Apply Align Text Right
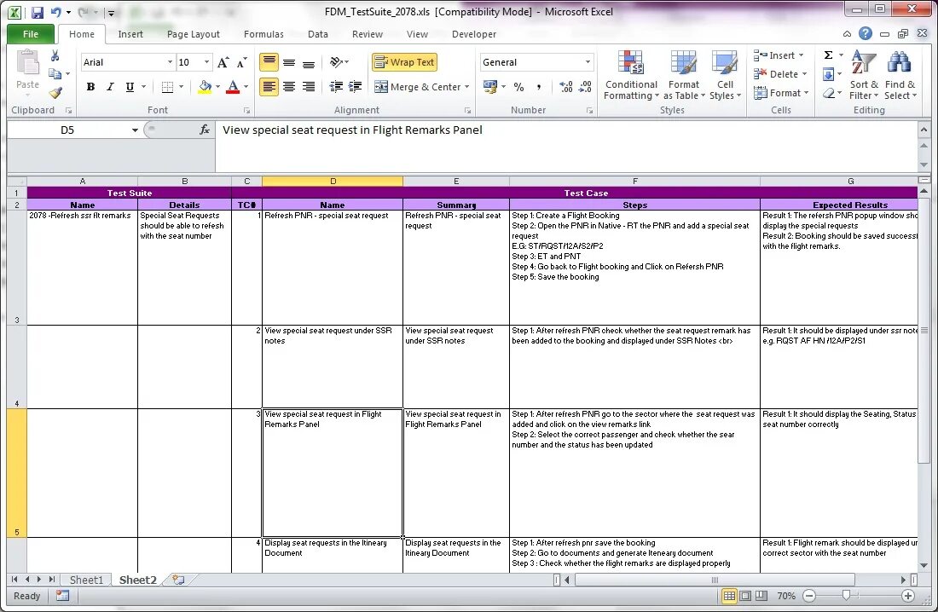 [308, 87]
